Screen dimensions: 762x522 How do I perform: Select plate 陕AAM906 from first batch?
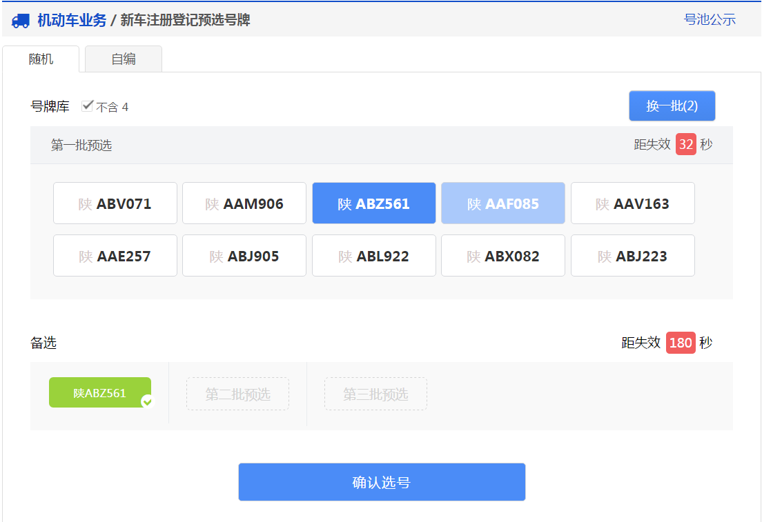coord(244,203)
